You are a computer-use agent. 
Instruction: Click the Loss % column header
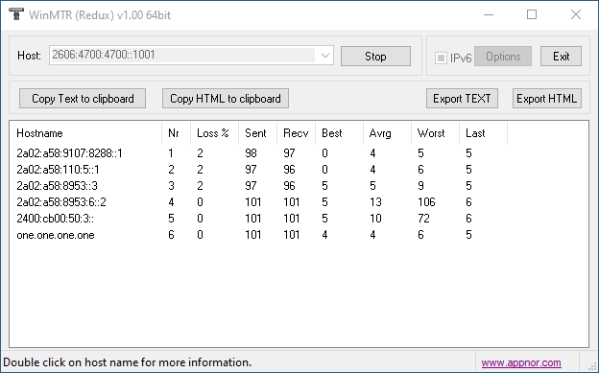pos(214,133)
